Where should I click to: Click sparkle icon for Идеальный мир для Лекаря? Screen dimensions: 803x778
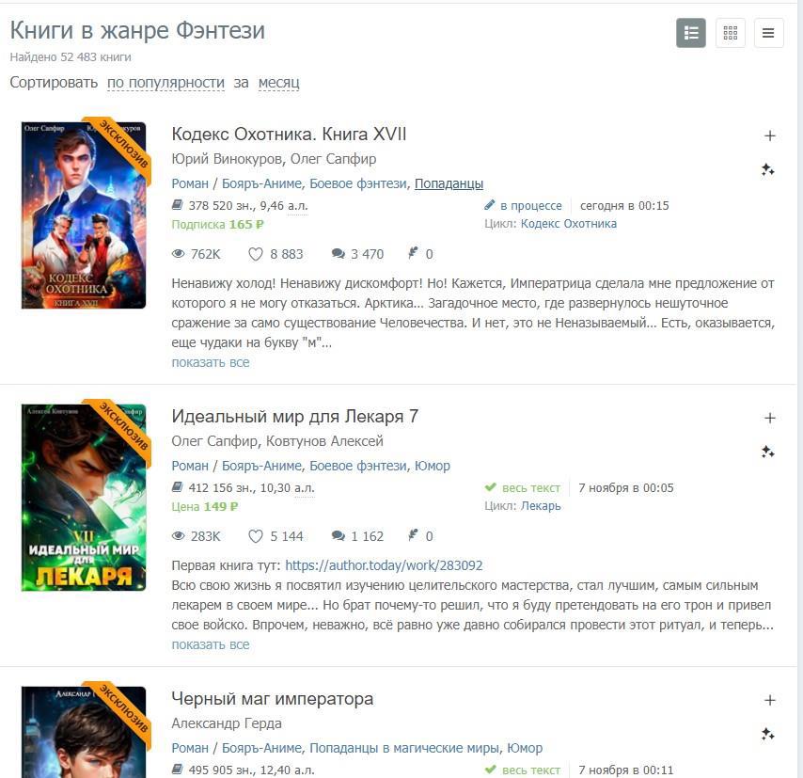tap(767, 453)
